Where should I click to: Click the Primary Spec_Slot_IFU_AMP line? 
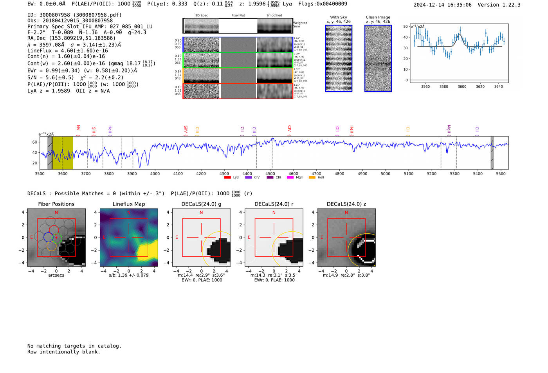90,27
